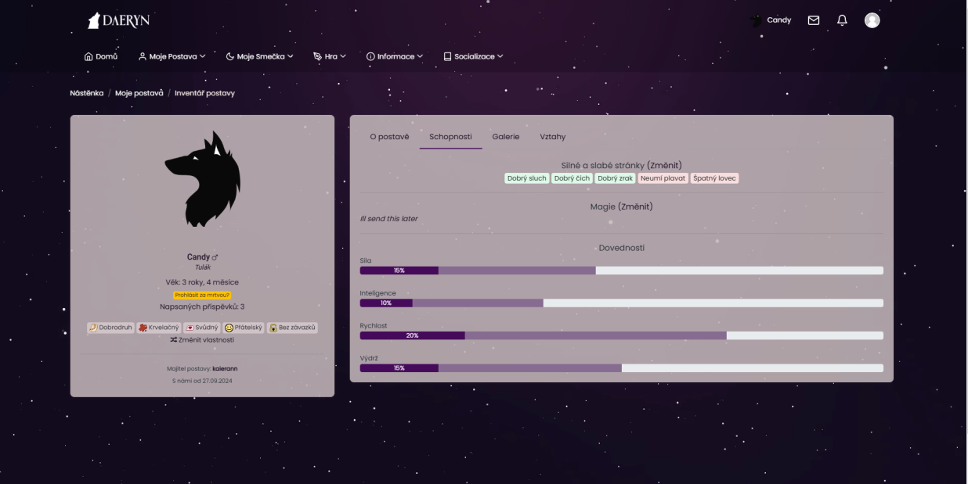This screenshot has width=968, height=484.
Task: Click the Svůdný trait badge
Action: [x=201, y=328]
